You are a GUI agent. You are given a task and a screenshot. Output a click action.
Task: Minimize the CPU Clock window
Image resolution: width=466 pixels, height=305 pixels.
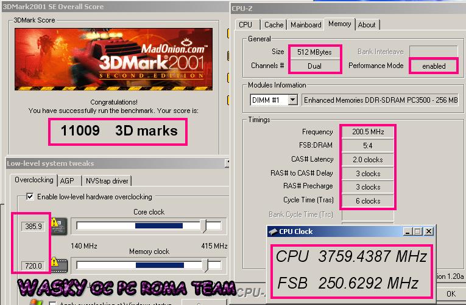(x=408, y=231)
